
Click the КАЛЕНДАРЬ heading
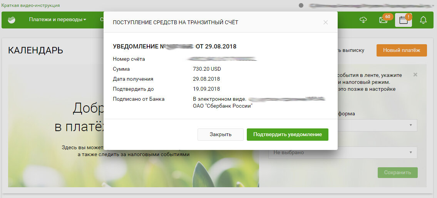click(x=35, y=50)
